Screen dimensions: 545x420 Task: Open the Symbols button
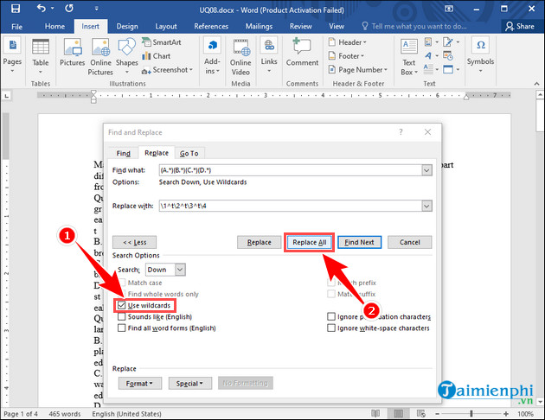tap(480, 54)
